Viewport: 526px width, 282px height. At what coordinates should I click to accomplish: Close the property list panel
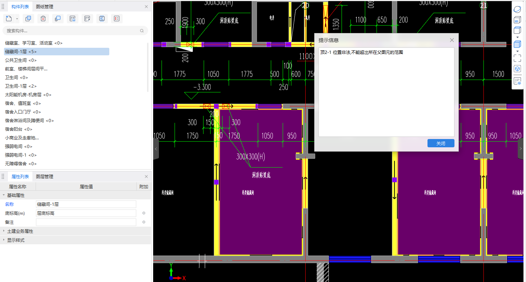(146, 176)
